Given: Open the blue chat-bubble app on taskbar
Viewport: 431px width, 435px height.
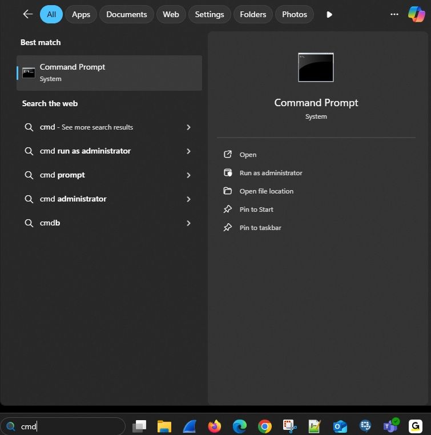Looking at the screenshot, I should coord(365,426).
